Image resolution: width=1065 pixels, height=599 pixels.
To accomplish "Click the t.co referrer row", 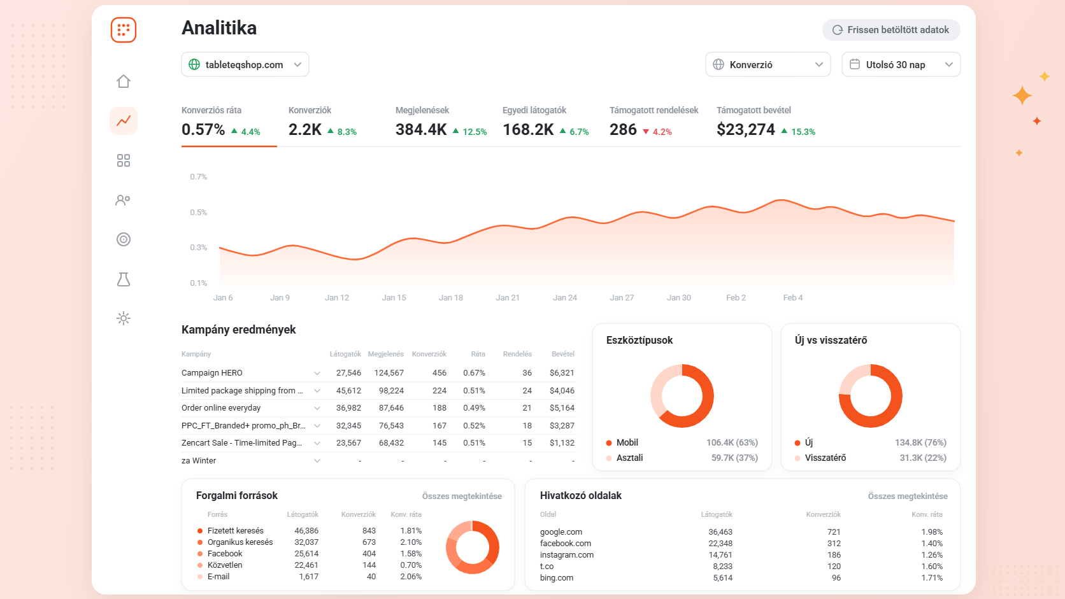I will 741,567.
